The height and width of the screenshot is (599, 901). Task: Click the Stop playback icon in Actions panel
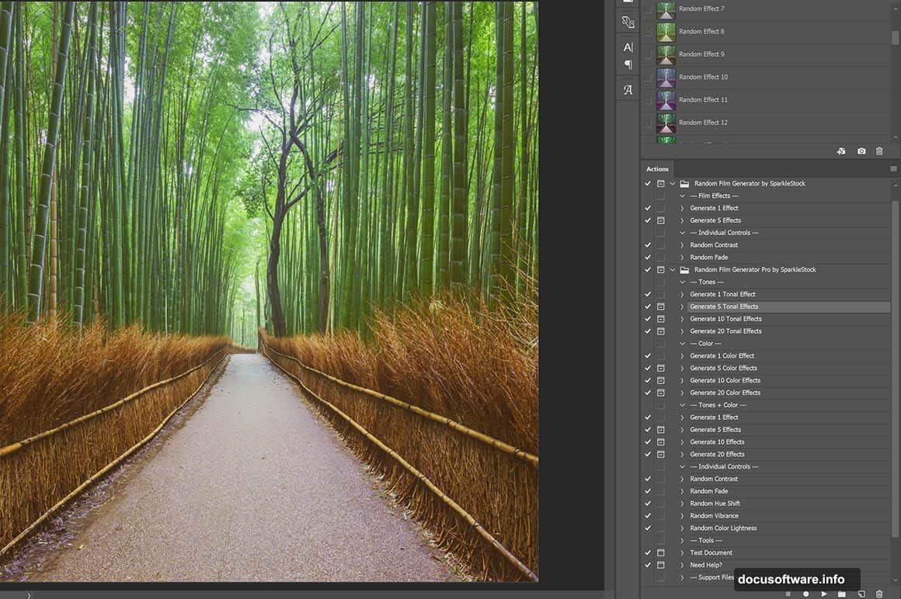pyautogui.click(x=788, y=594)
